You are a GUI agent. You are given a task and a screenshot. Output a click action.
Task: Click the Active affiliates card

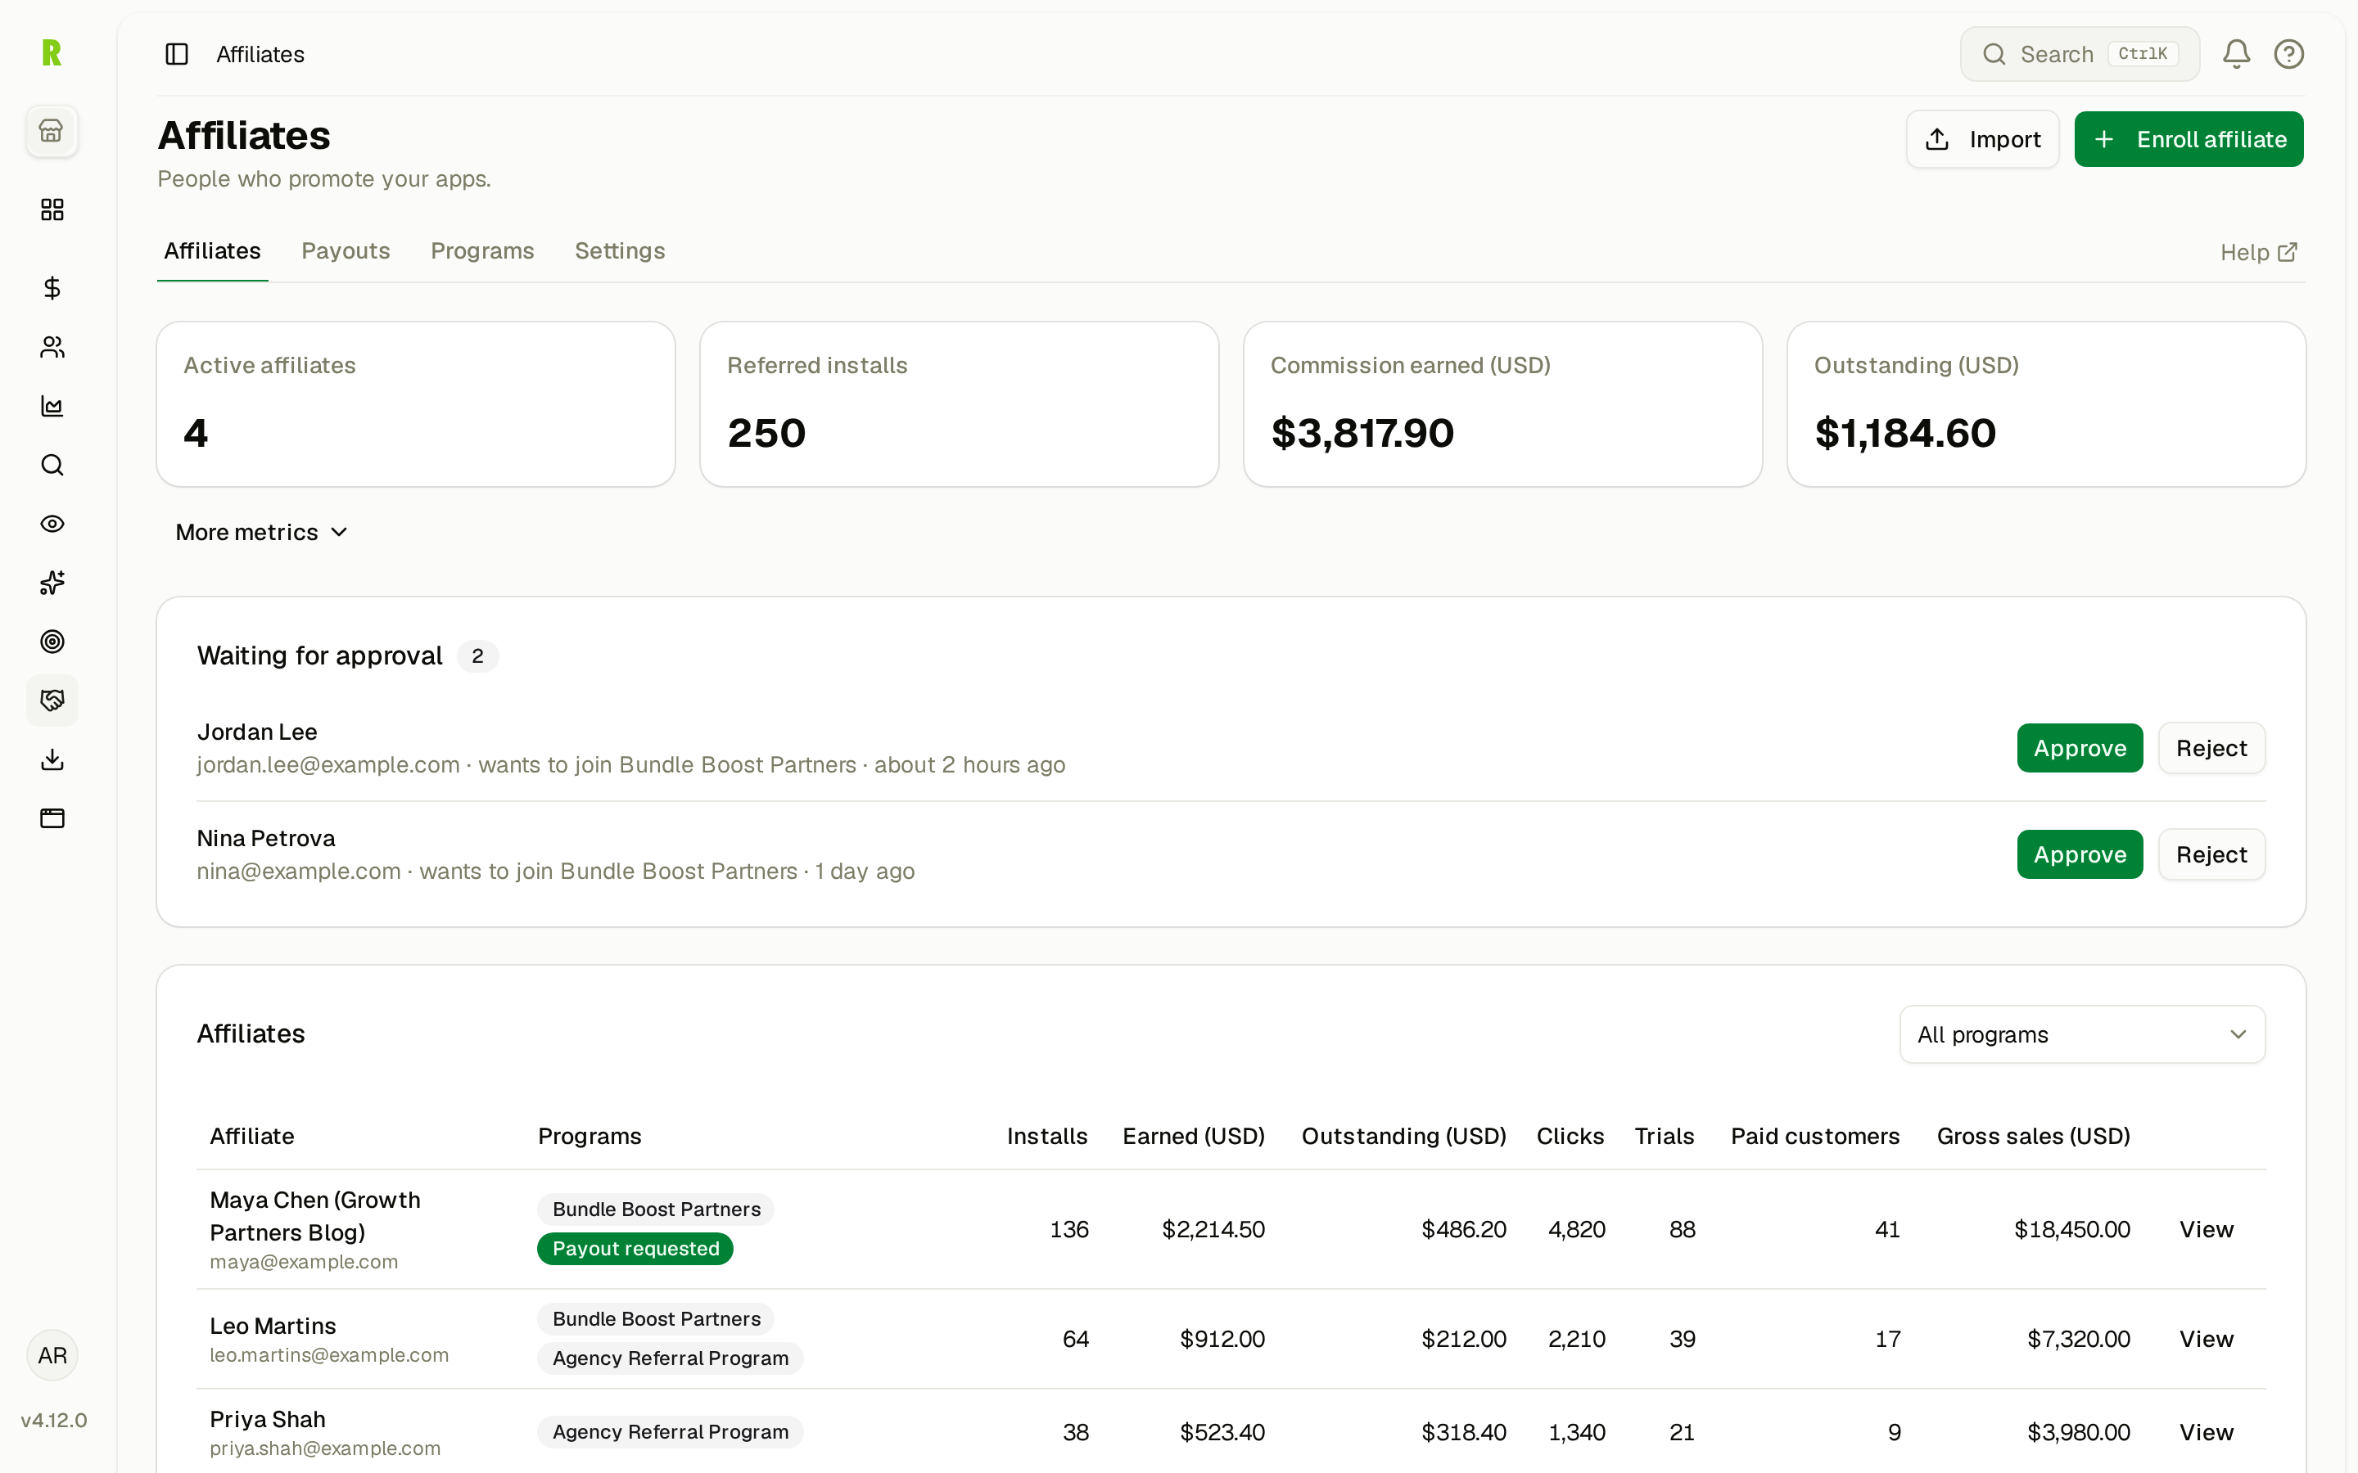click(416, 404)
